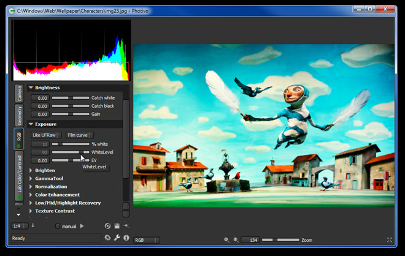Click the Ready status text

18,238
